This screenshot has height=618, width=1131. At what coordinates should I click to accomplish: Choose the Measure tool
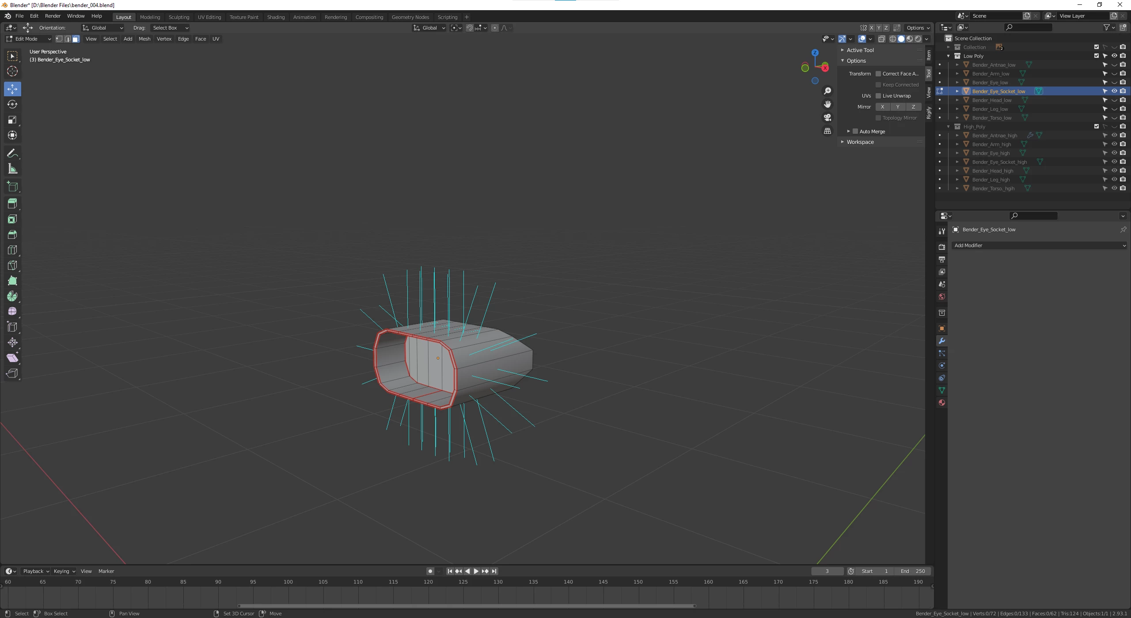pos(12,169)
